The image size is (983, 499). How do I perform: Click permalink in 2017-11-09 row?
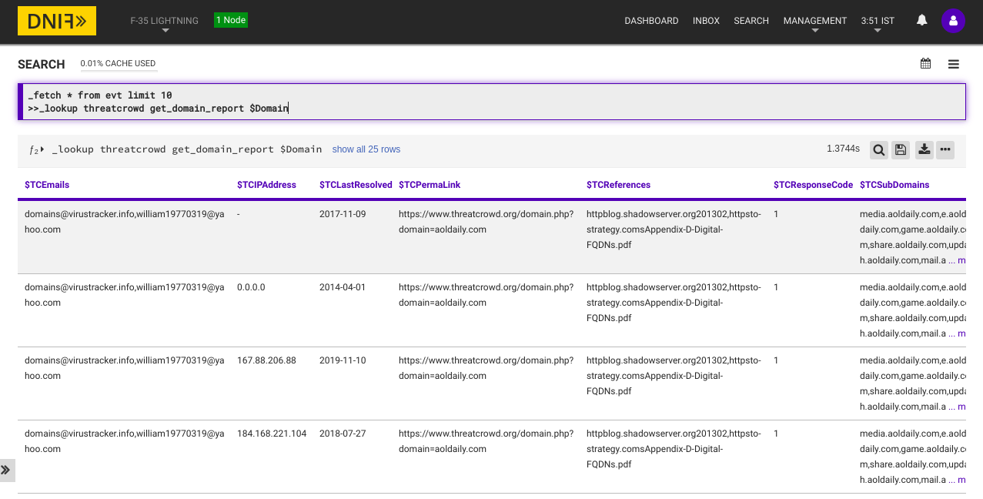tap(486, 222)
